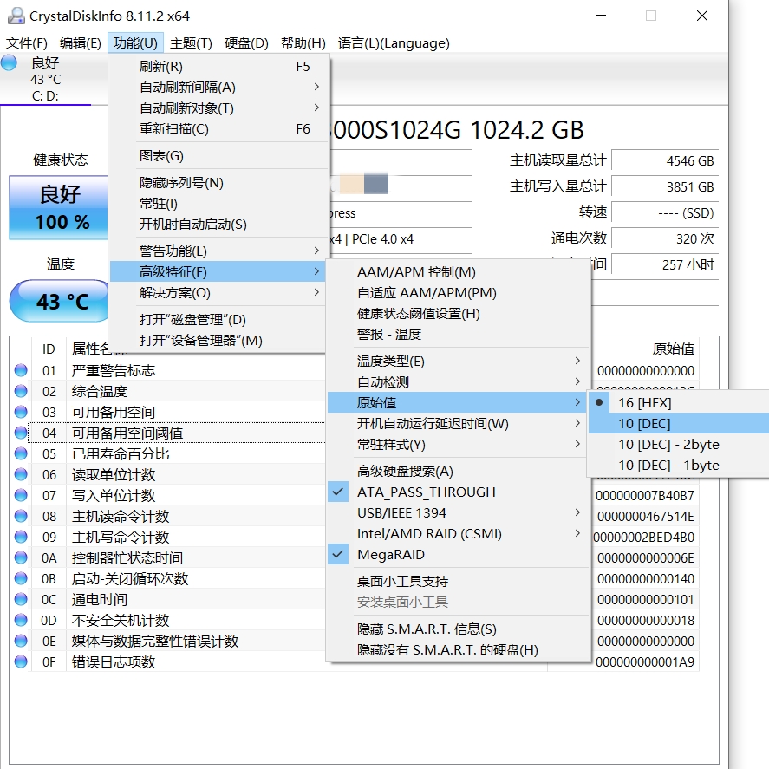Choose 隐藏没有 S.M.A.R.T. 的硬盘(H)
Viewport: 769px width, 769px height.
pos(458,650)
